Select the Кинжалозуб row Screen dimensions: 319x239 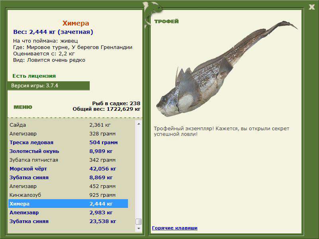coord(68,195)
